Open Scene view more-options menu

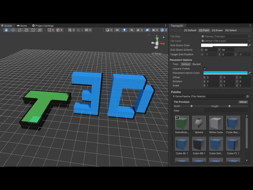(x=166, y=25)
